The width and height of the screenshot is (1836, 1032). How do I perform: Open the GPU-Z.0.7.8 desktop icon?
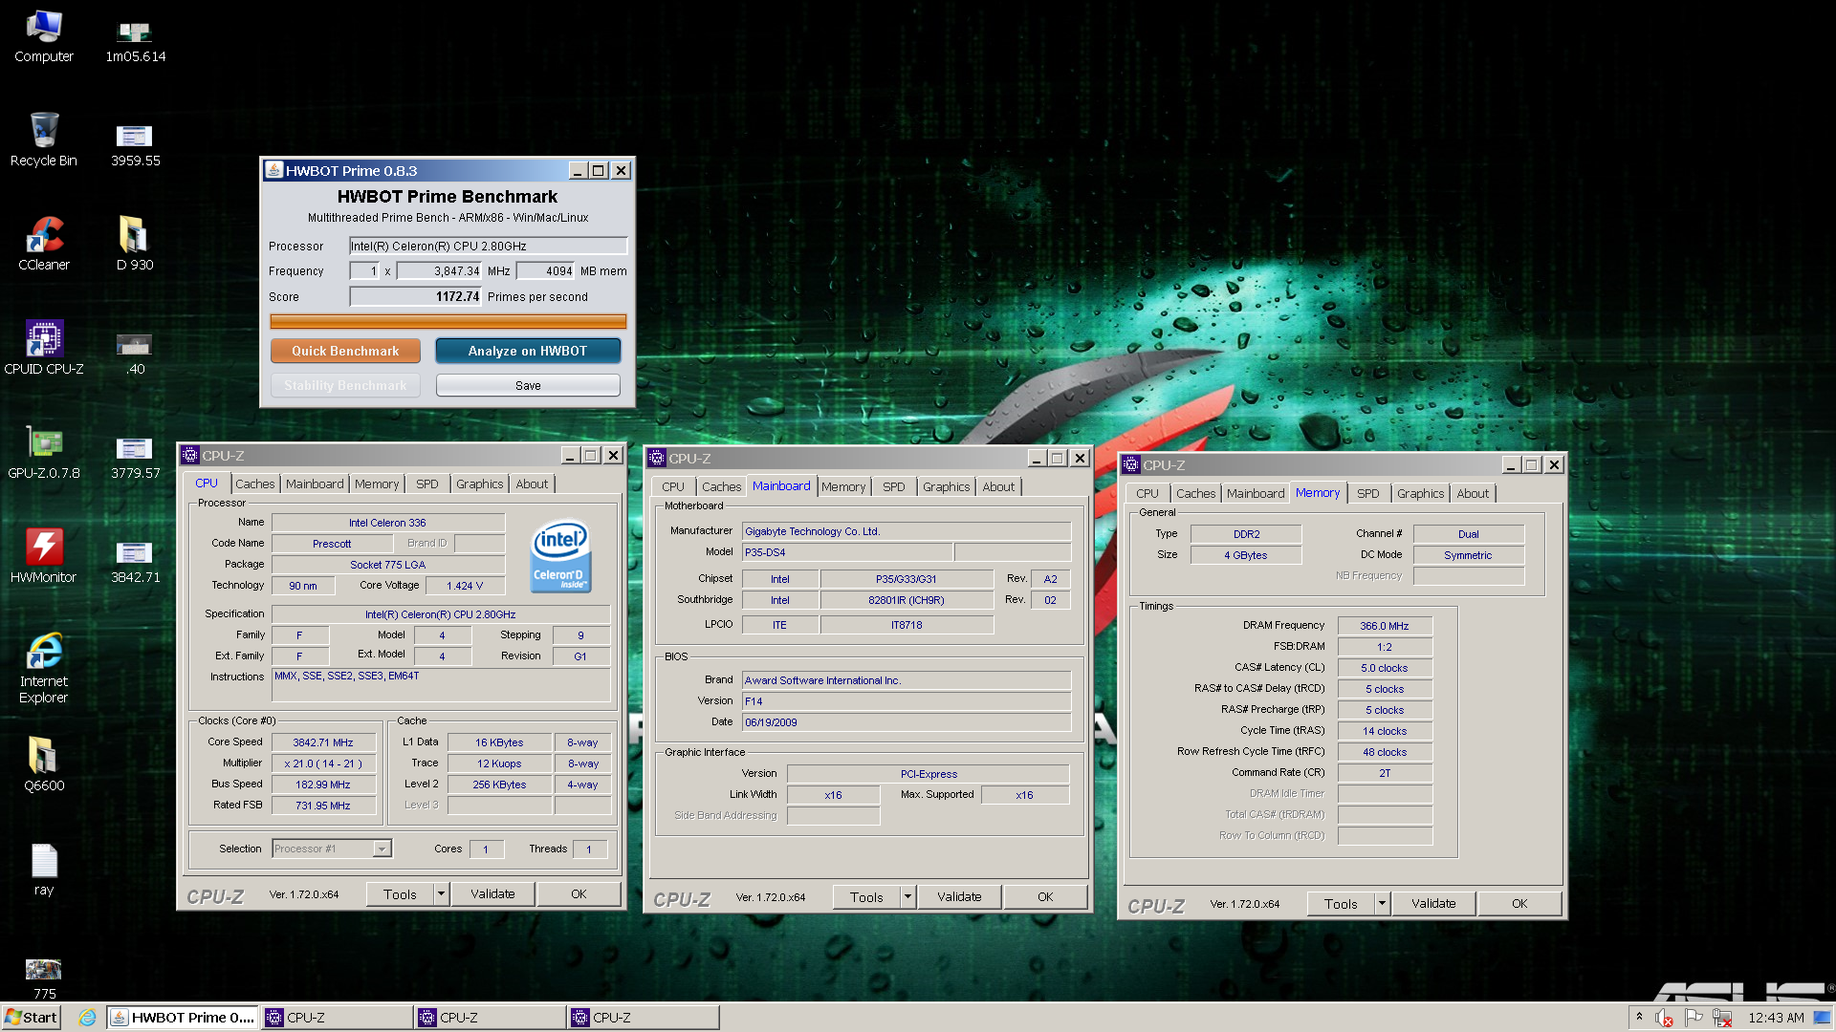tap(44, 453)
